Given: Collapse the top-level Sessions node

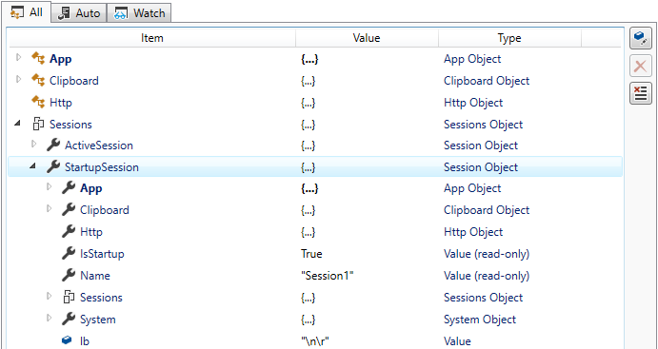Looking at the screenshot, I should point(18,124).
